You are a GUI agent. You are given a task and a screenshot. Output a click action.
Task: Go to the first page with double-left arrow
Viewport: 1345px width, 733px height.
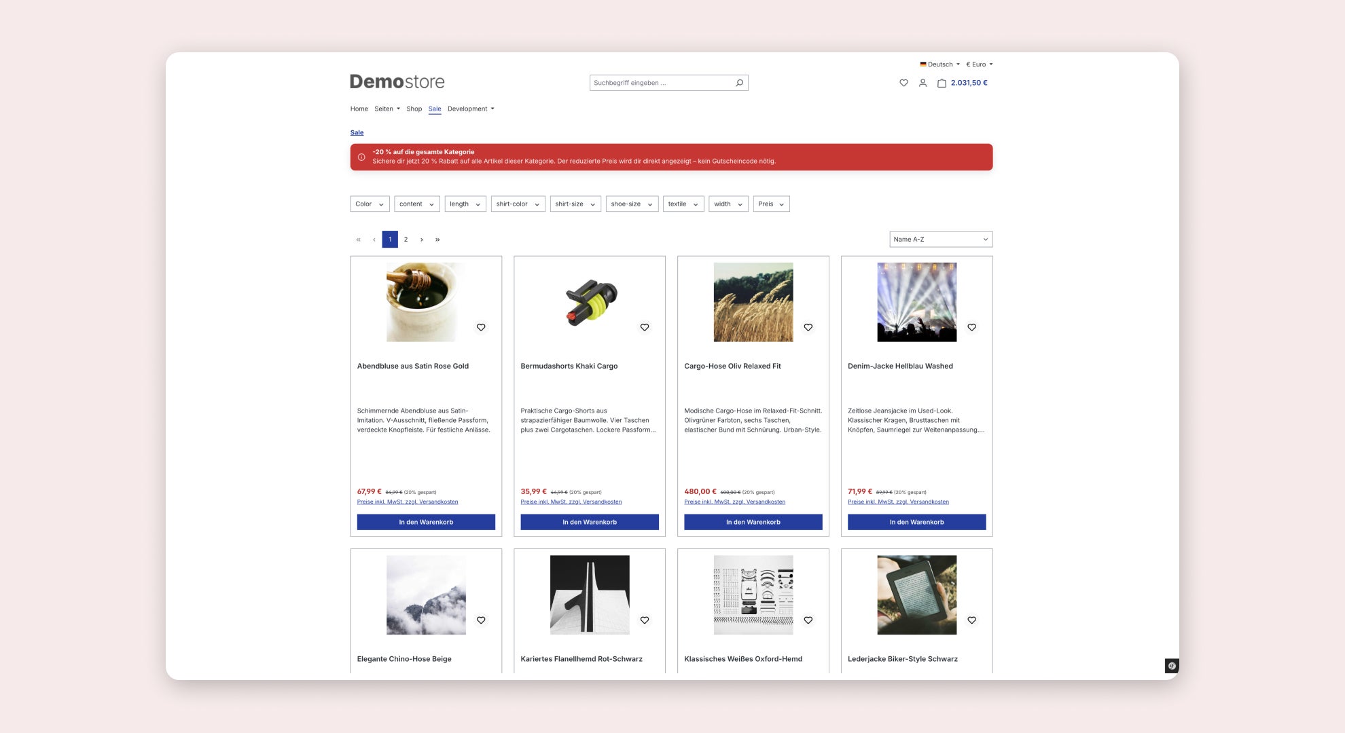pos(358,240)
